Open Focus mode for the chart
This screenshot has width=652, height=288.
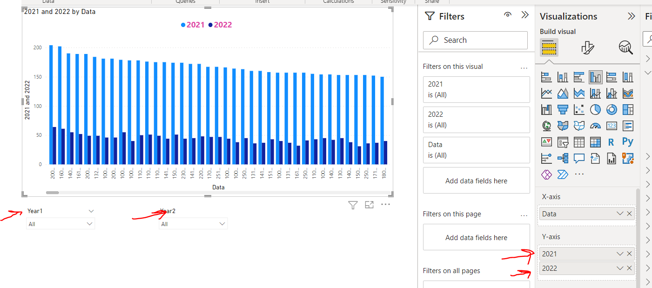tap(369, 205)
